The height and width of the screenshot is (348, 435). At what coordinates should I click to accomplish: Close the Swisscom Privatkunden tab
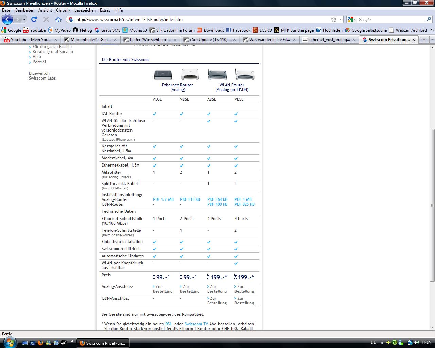pyautogui.click(x=413, y=40)
